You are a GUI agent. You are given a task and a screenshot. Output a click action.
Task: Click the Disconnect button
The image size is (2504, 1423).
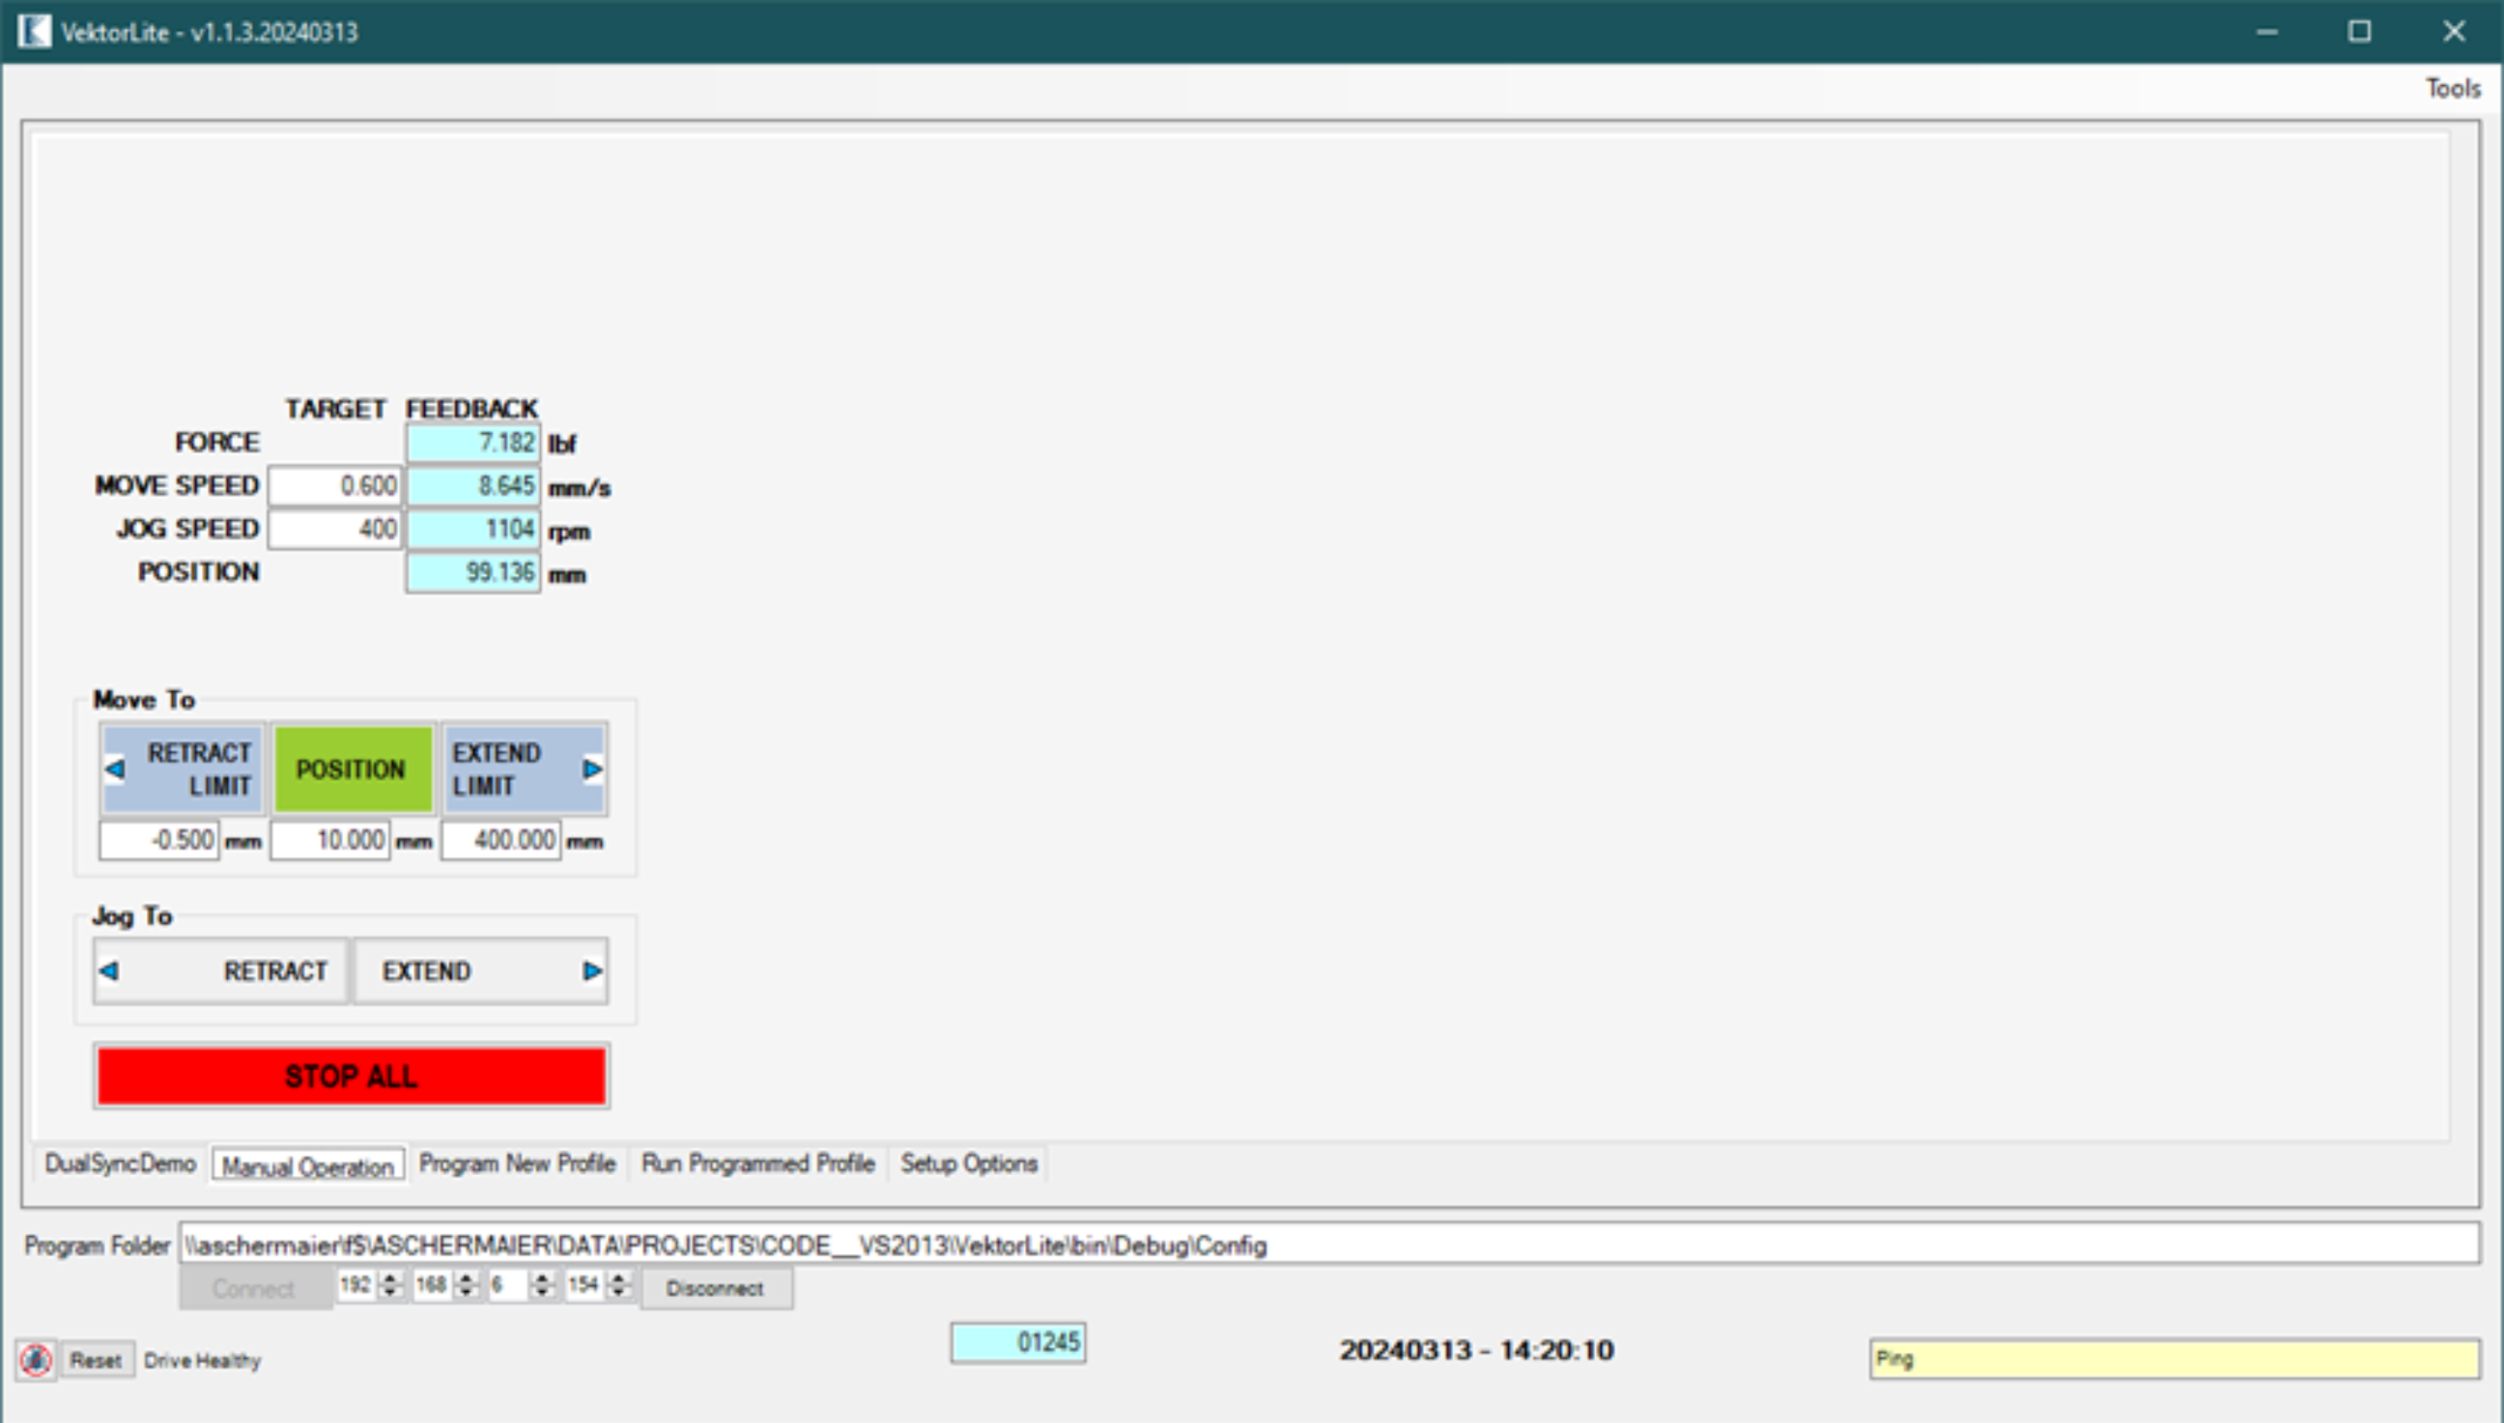click(x=715, y=1288)
